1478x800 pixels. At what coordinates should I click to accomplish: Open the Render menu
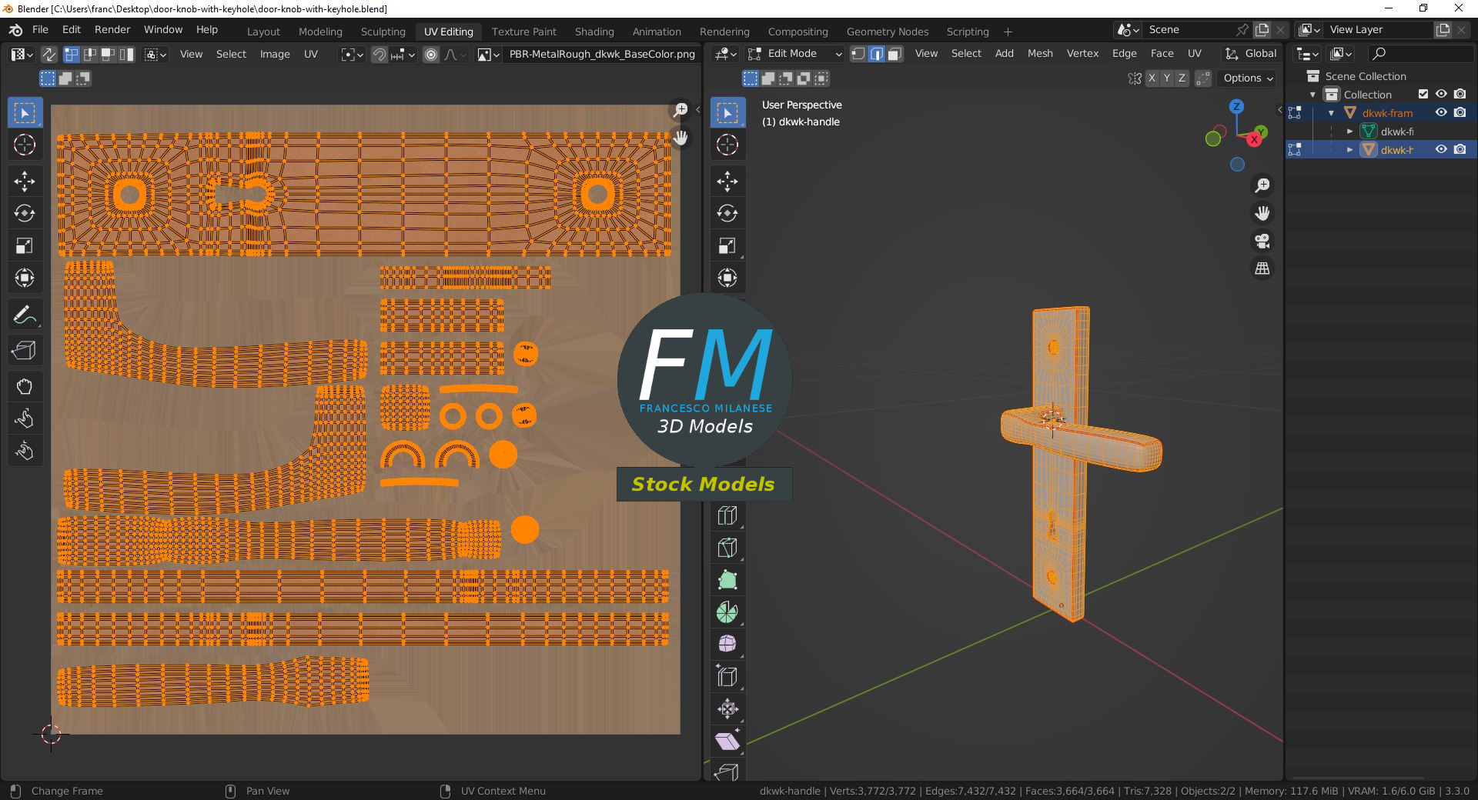pos(112,30)
